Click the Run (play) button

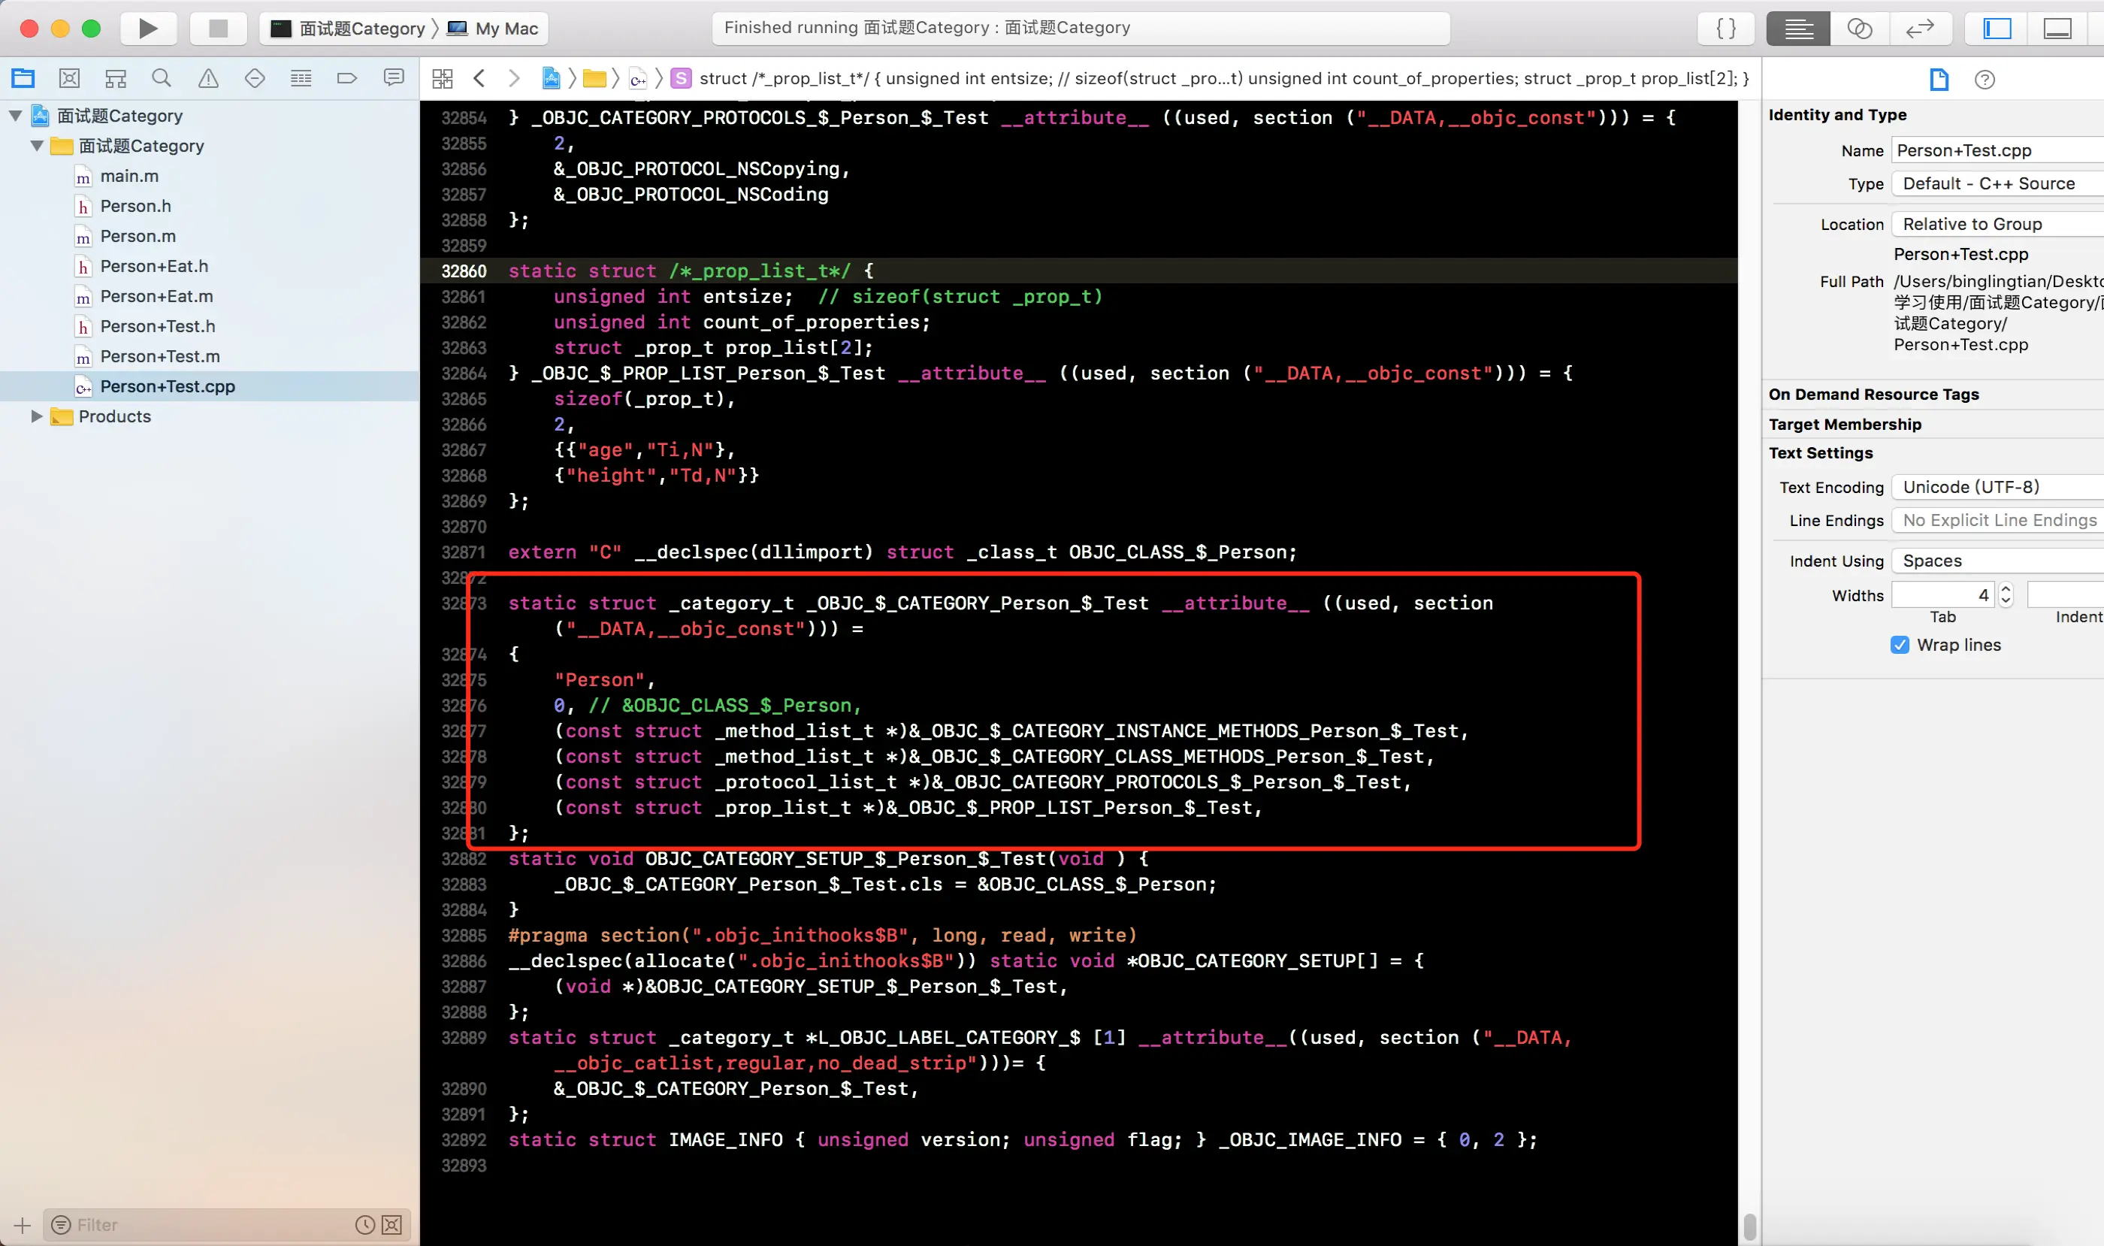point(148,29)
